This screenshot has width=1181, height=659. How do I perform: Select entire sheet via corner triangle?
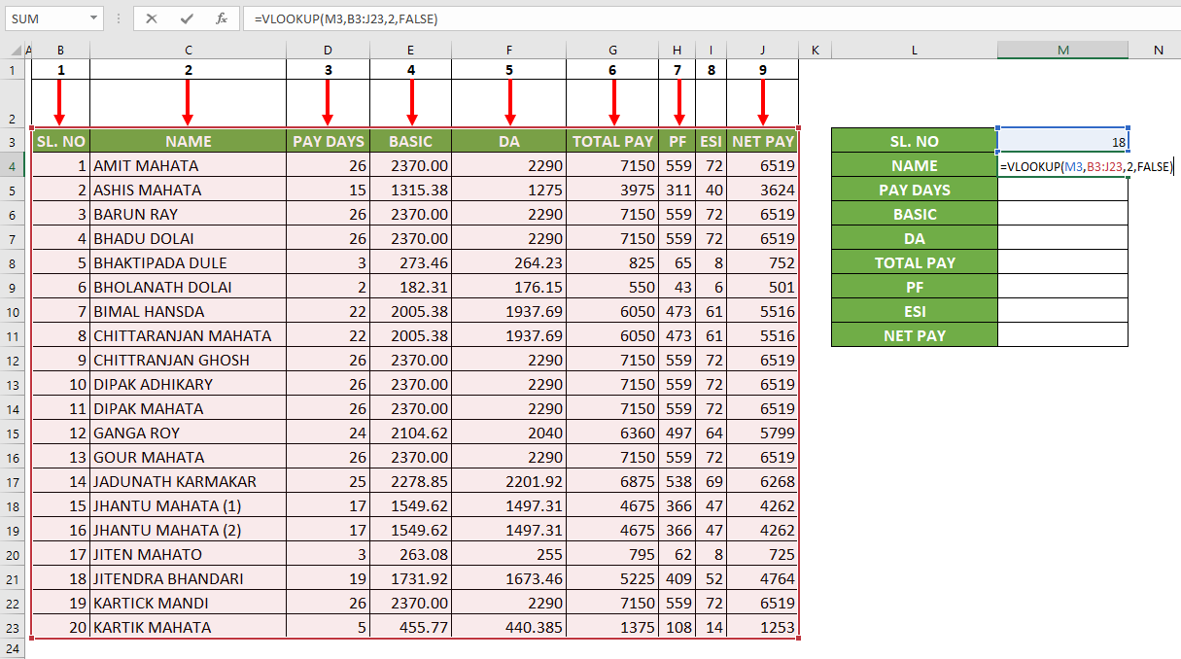click(x=13, y=50)
